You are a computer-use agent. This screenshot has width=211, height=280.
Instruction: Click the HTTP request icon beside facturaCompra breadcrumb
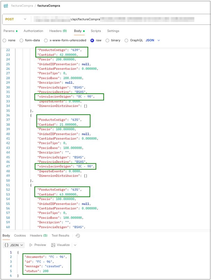point(6,6)
